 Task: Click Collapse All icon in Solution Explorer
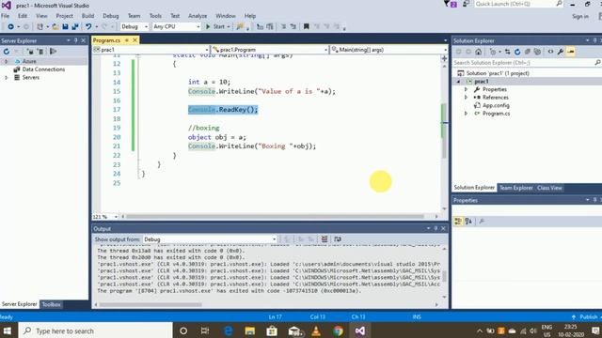[x=527, y=52]
